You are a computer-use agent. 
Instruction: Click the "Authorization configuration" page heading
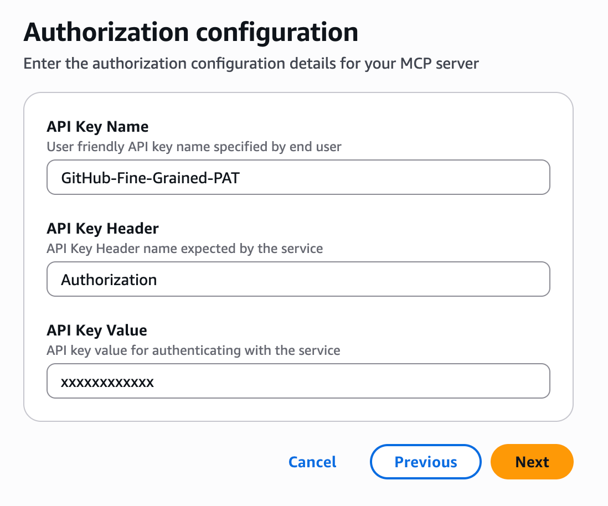point(190,33)
